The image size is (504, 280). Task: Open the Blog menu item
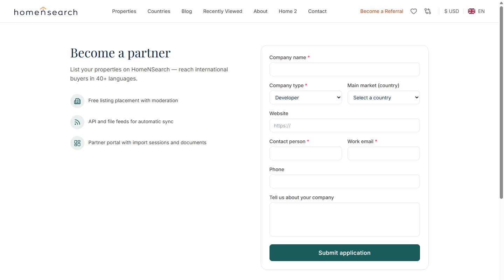pyautogui.click(x=187, y=11)
